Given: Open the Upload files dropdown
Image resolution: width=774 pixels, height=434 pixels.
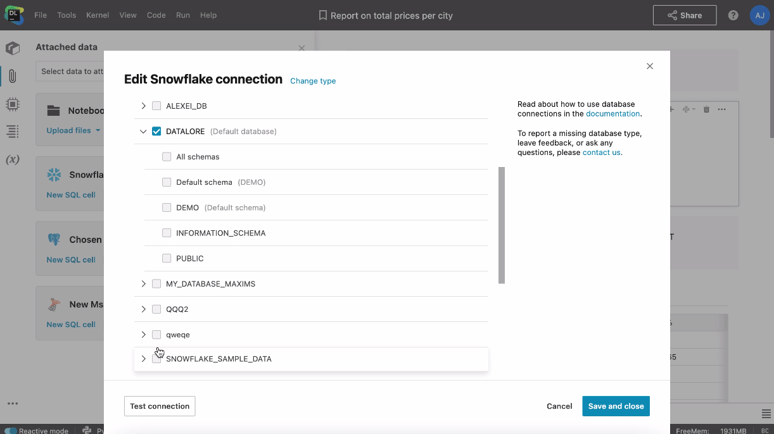Looking at the screenshot, I should click(x=73, y=130).
